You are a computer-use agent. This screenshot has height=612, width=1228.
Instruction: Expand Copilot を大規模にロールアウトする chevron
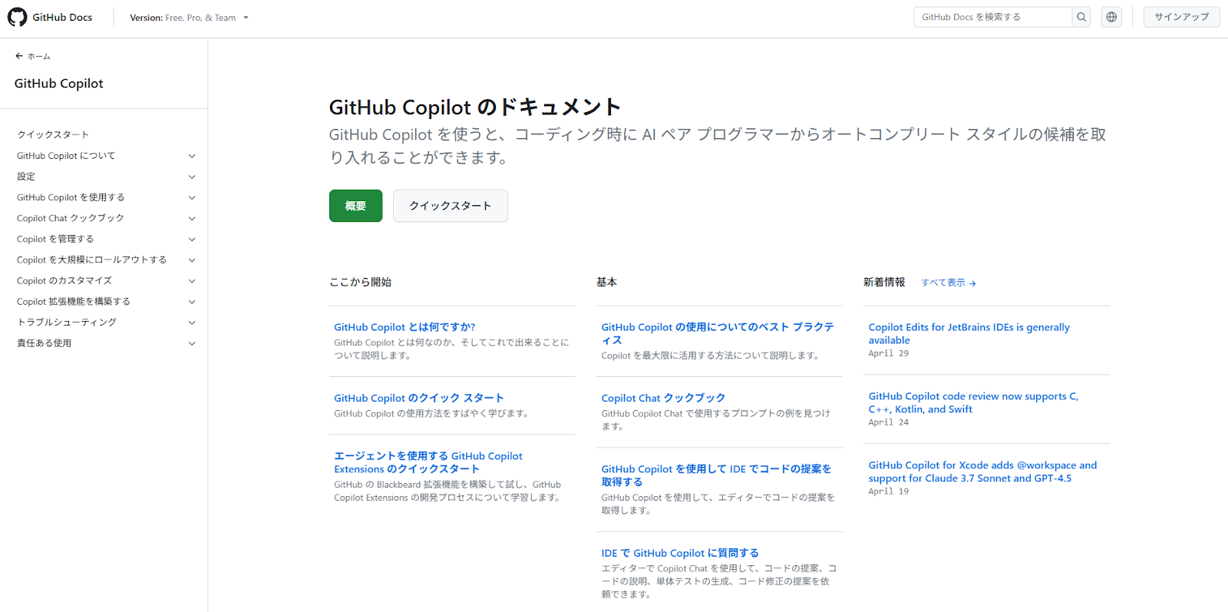click(192, 260)
